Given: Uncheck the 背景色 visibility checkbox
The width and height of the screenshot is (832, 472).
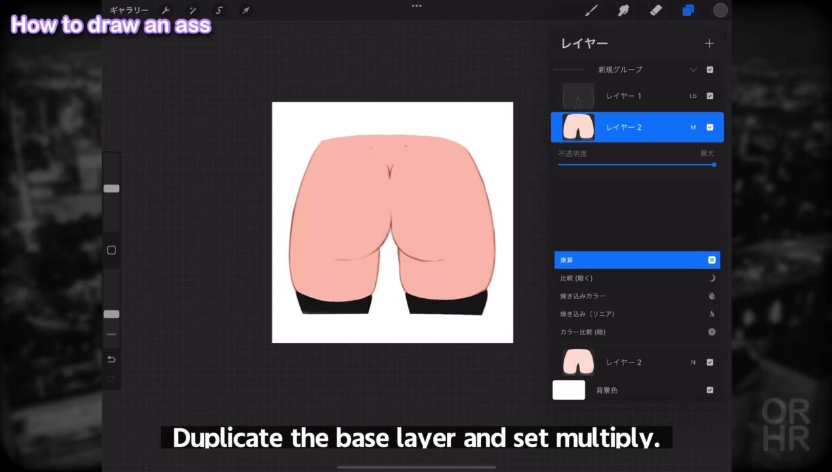Looking at the screenshot, I should [x=710, y=390].
